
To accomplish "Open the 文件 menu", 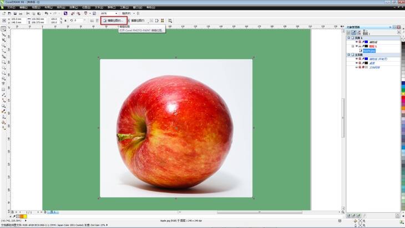I will 11,7.
